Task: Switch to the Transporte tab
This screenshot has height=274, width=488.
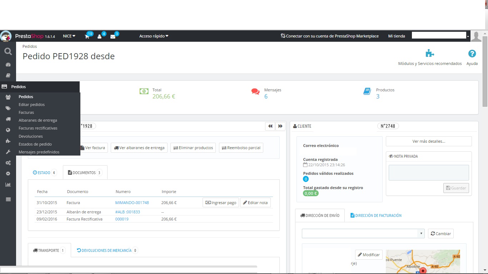Action: 49,250
